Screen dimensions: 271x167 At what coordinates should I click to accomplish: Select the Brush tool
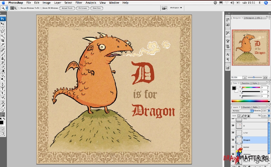pyautogui.click(x=2, y=54)
